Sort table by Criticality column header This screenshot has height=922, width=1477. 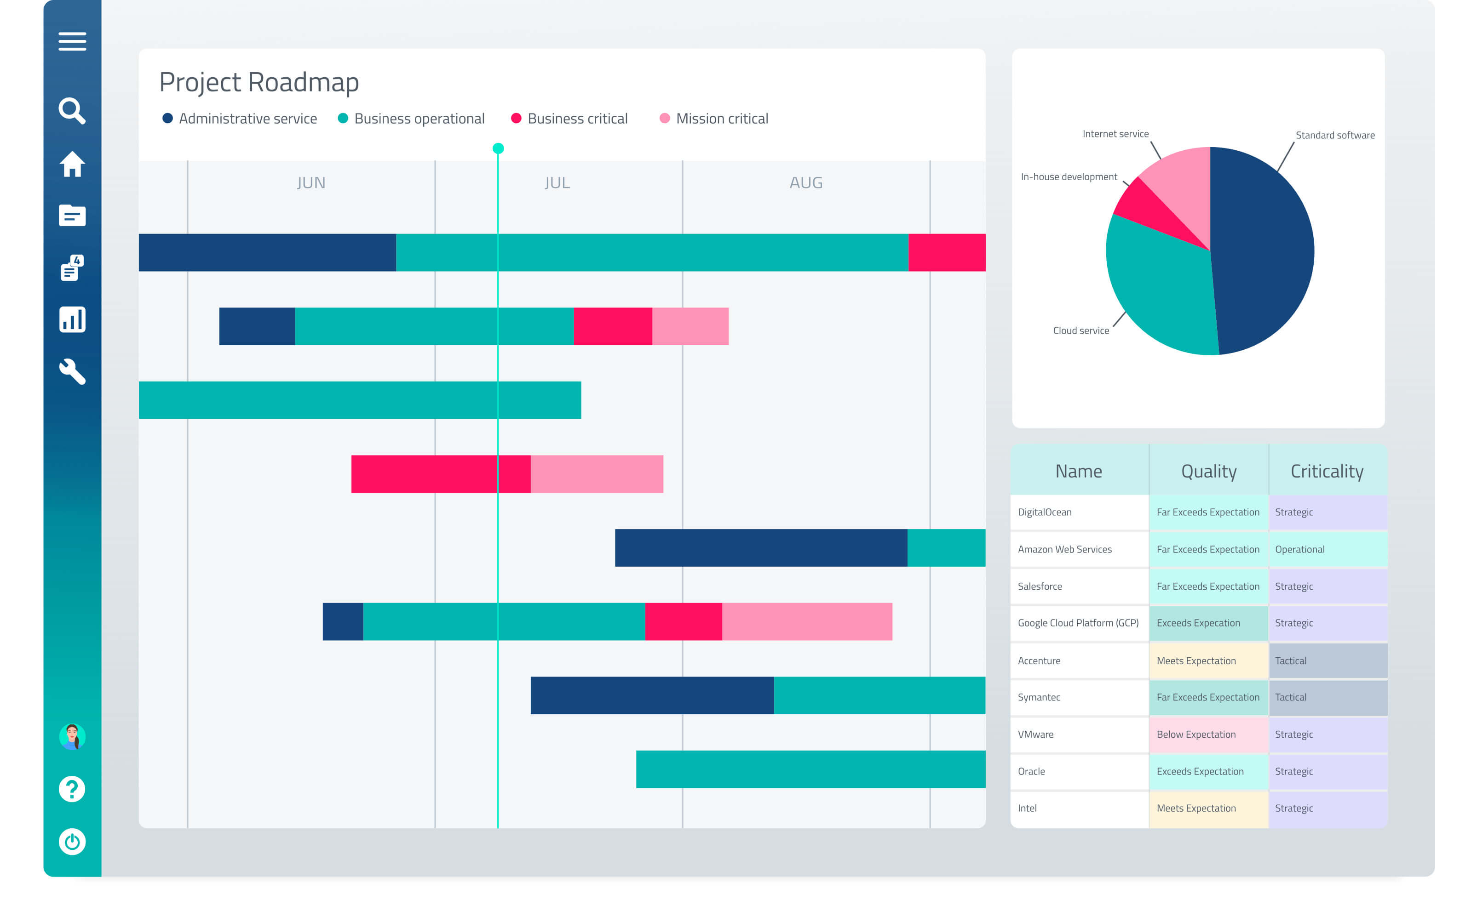[x=1327, y=471]
